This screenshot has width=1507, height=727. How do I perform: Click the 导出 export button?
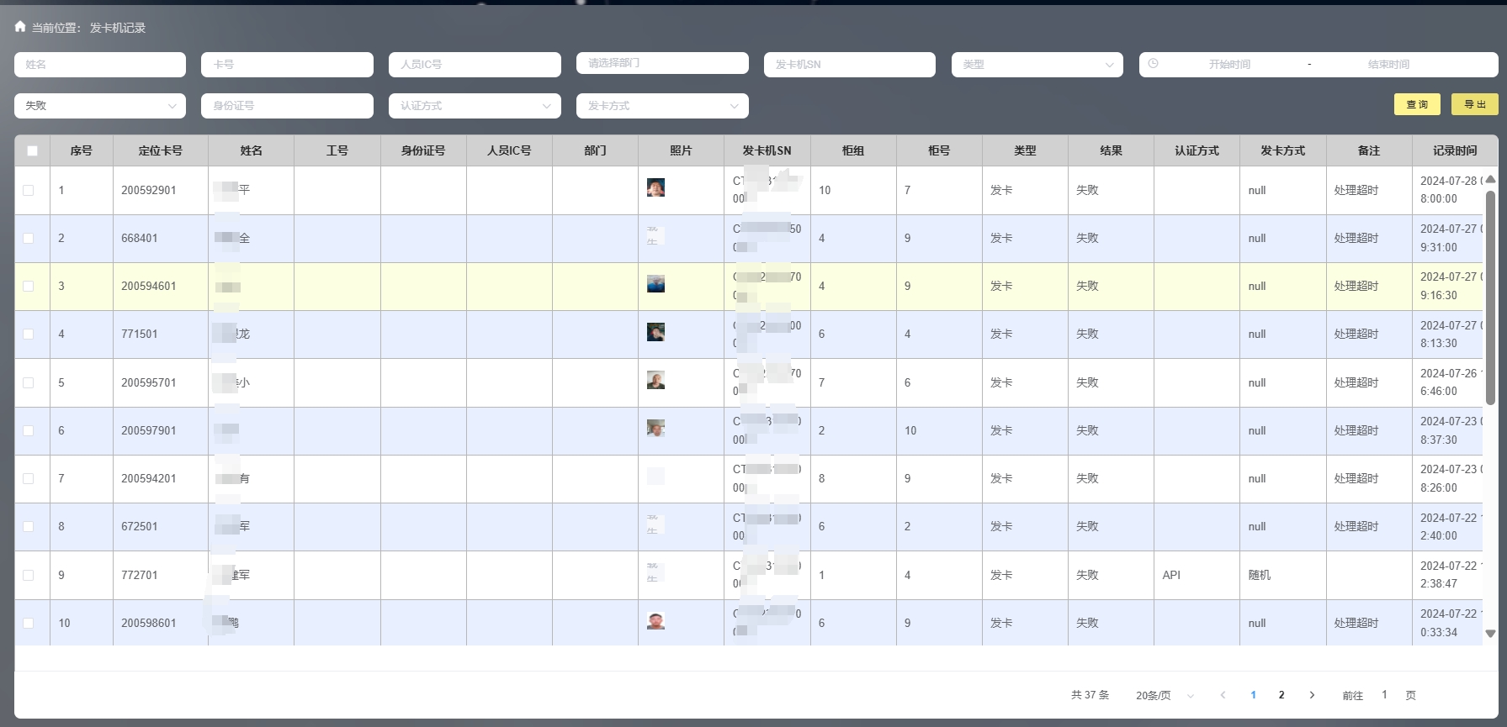pos(1474,104)
